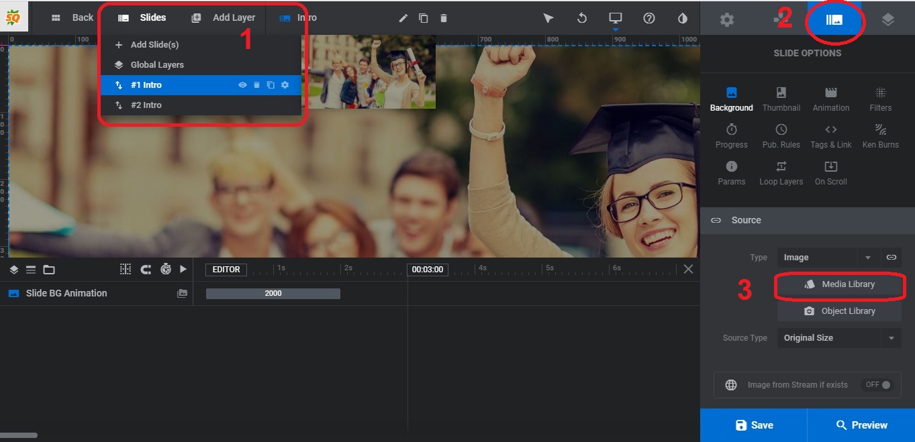Screen dimensions: 915x442
Task: Click the rename slide pencil icon
Action: tap(403, 18)
